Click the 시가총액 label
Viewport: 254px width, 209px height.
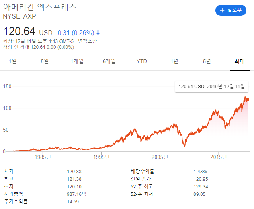14,194
